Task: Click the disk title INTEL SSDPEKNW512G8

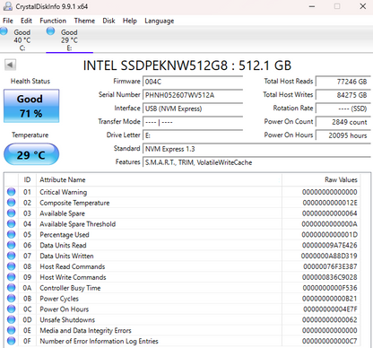Action: (x=187, y=65)
